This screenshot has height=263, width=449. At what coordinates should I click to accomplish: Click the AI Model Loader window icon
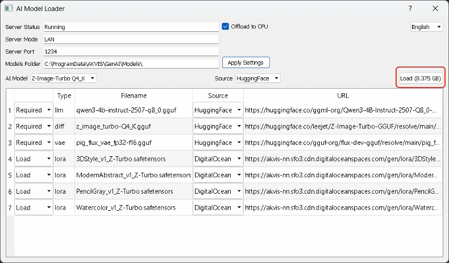(9, 9)
